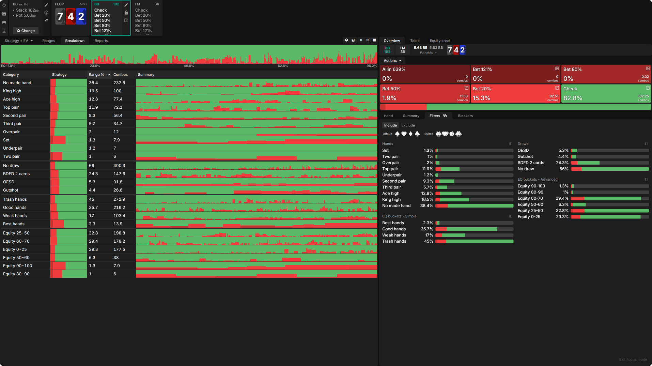Open the Hand tab

[x=388, y=116]
